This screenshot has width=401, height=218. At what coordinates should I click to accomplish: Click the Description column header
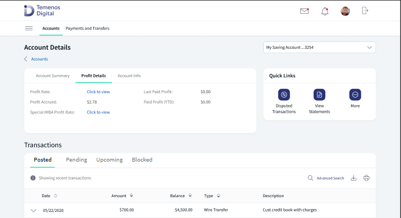(x=273, y=196)
